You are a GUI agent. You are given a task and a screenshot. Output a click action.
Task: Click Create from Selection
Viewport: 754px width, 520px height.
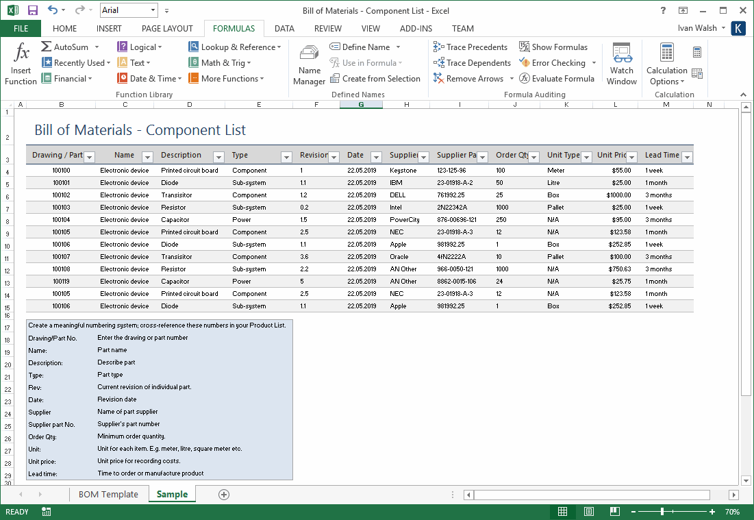click(x=375, y=78)
